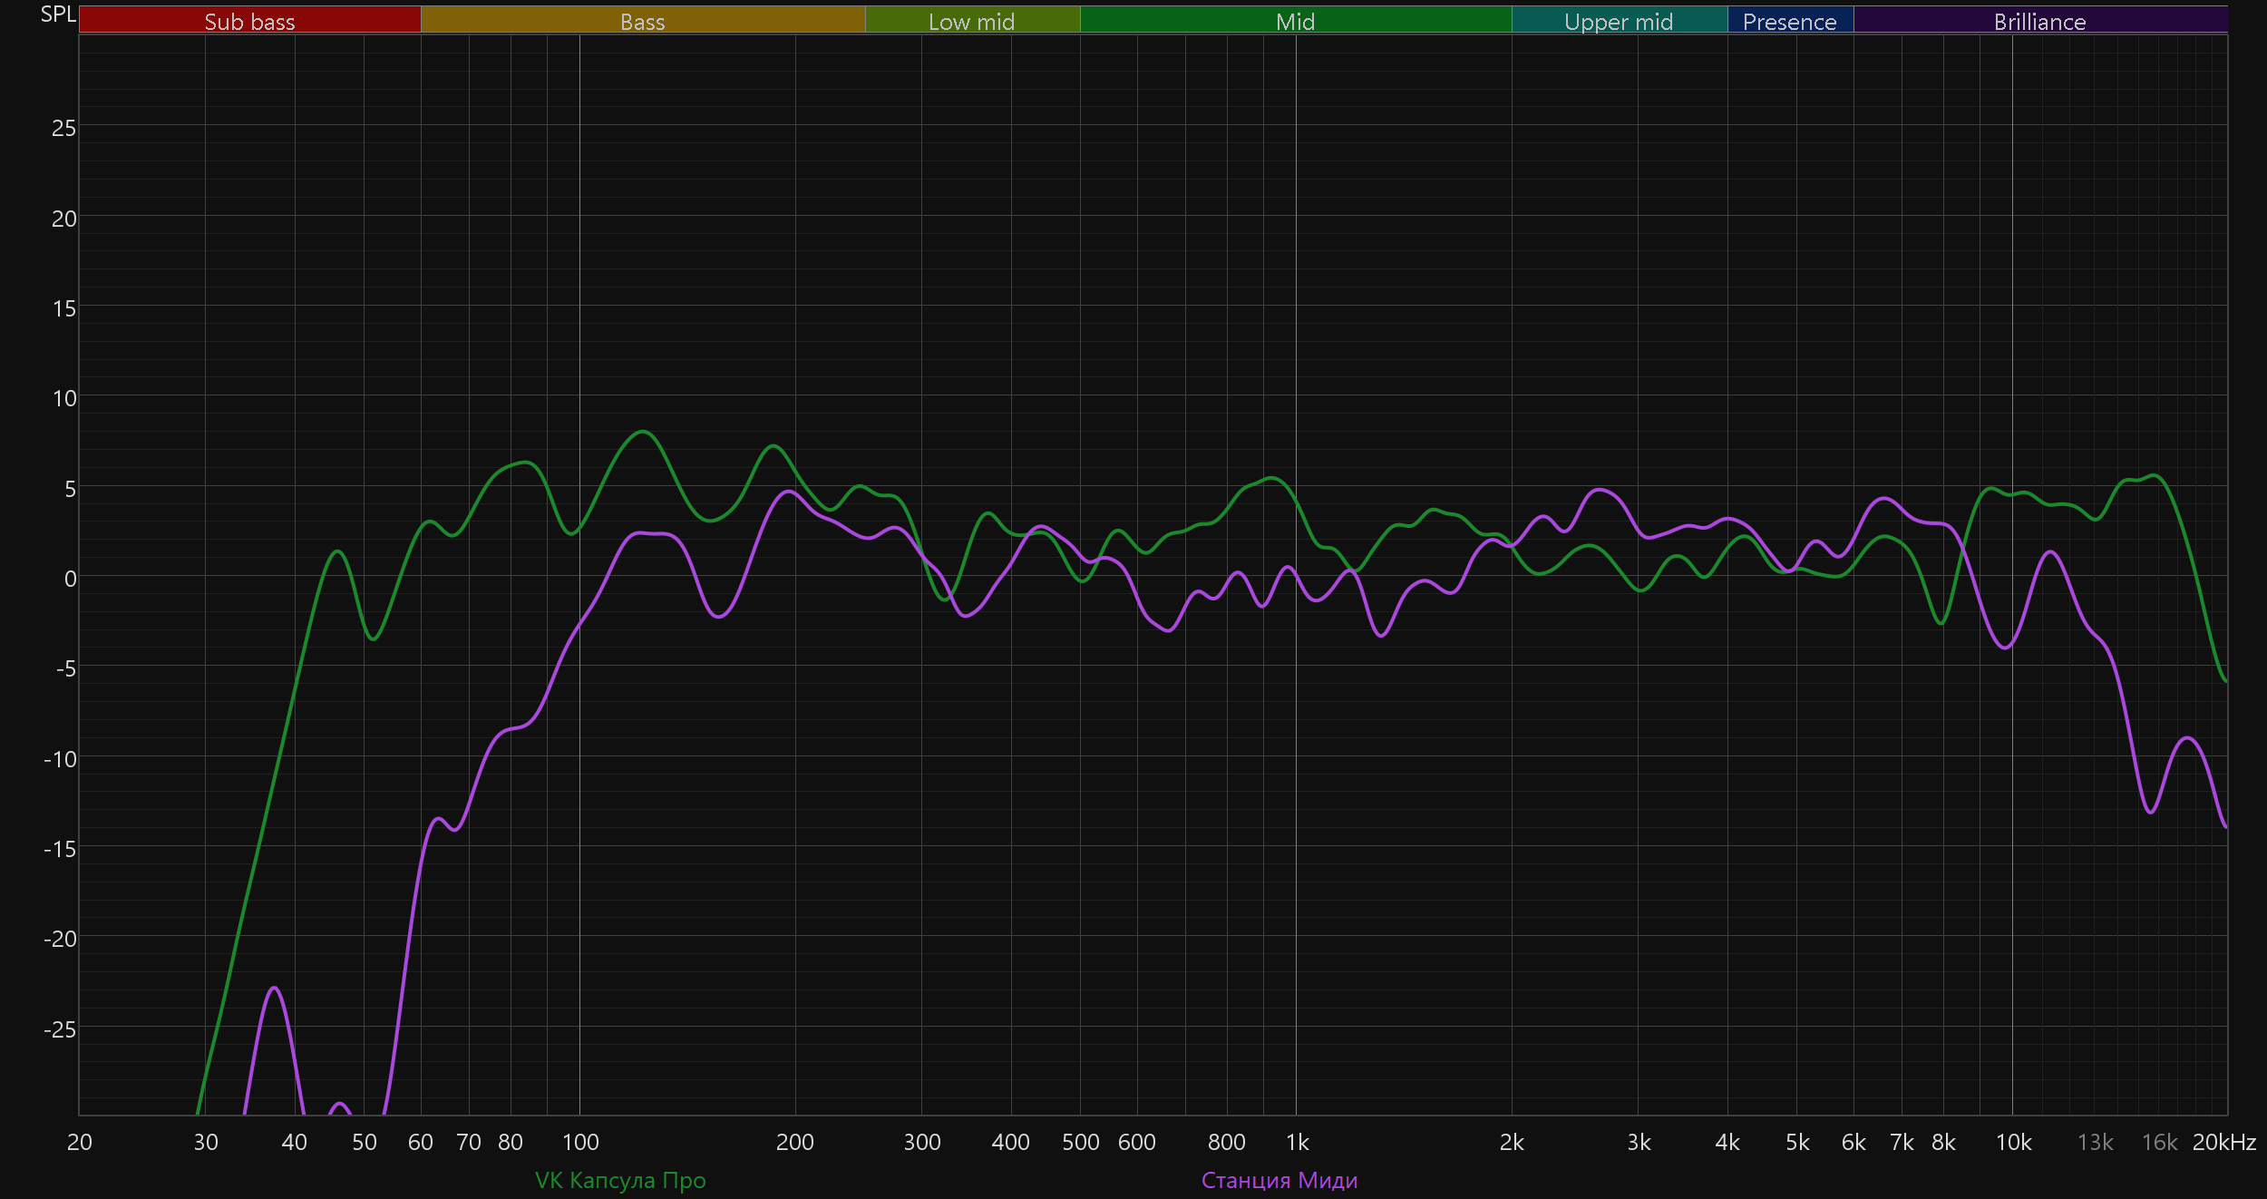Toggle the Станция Миди legend entry
The width and height of the screenshot is (2267, 1199).
click(x=1279, y=1180)
